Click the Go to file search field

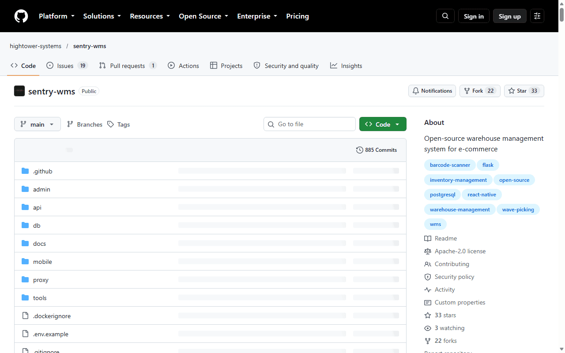pyautogui.click(x=309, y=124)
